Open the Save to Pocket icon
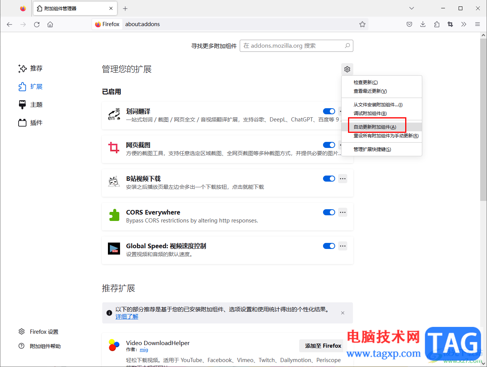The width and height of the screenshot is (487, 367). coord(409,24)
